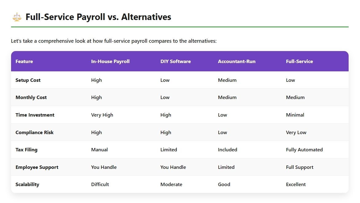The height and width of the screenshot is (203, 360).
Task: Click the Setup Cost row label
Action: [x=28, y=80]
